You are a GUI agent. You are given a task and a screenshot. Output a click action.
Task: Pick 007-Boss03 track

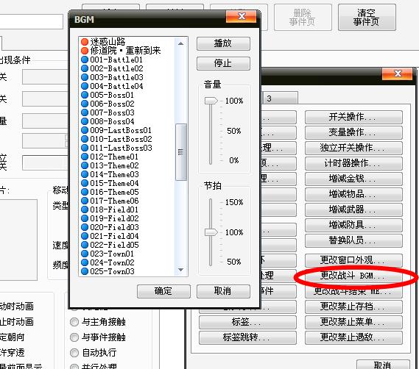[108, 112]
